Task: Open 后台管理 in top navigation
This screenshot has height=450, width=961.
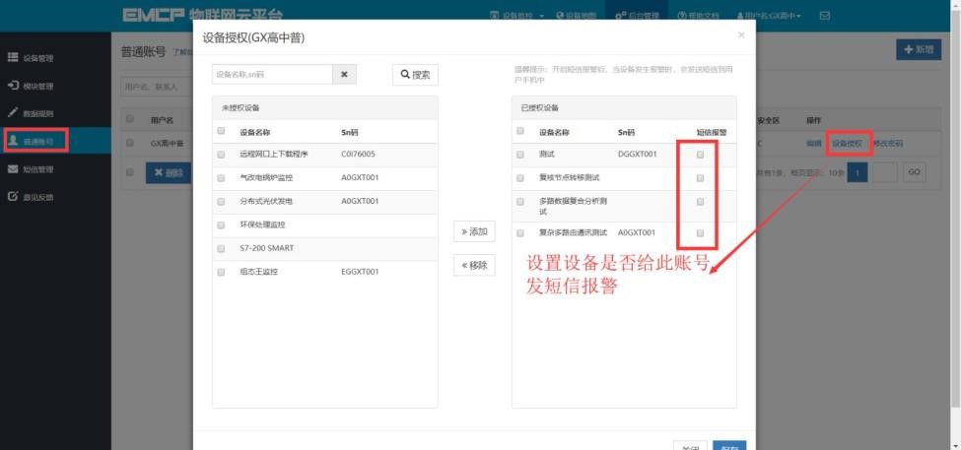Action: pyautogui.click(x=636, y=16)
